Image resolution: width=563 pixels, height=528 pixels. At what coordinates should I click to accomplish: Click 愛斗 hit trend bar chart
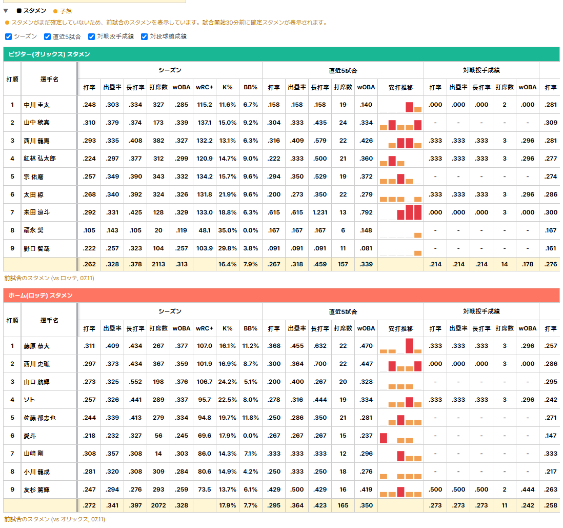(x=400, y=436)
